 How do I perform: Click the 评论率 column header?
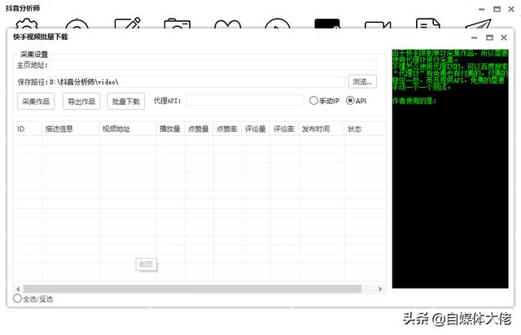pyautogui.click(x=284, y=128)
